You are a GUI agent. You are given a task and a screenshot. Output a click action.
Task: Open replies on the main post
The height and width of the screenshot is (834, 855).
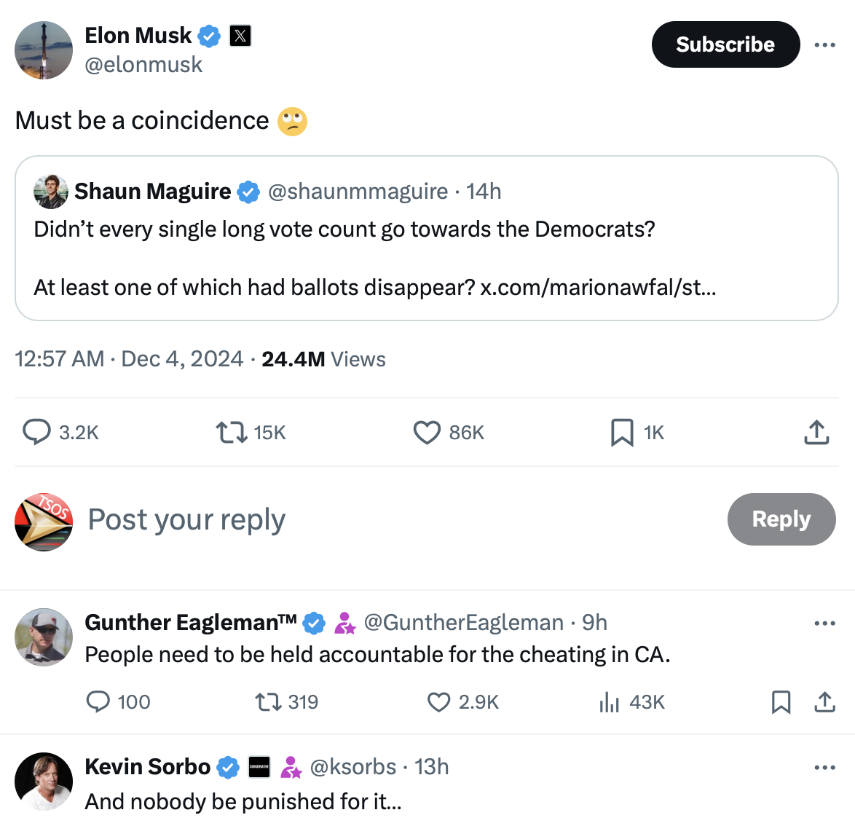click(36, 432)
